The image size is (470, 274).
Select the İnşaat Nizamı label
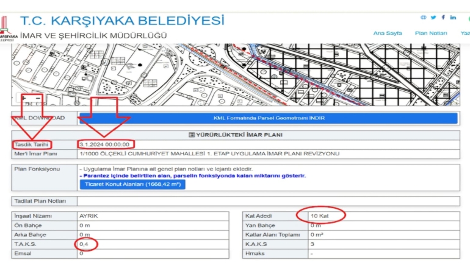point(33,216)
